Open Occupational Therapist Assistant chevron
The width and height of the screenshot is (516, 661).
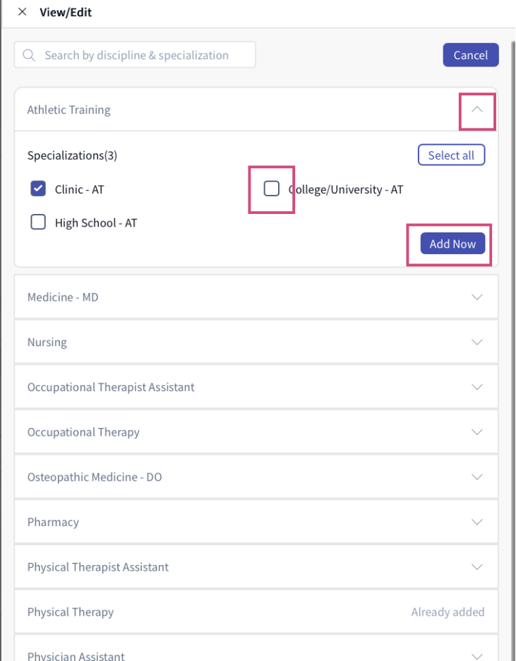click(x=477, y=387)
